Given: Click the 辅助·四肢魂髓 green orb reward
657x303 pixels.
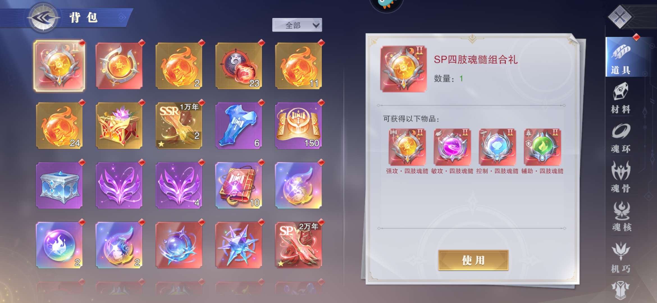Looking at the screenshot, I should coord(542,147).
